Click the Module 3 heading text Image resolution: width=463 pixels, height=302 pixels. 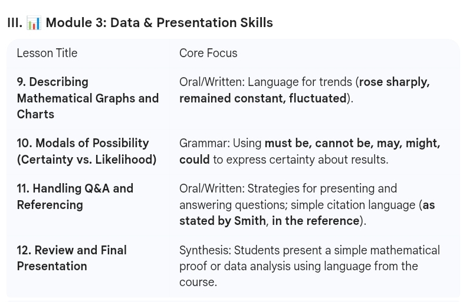click(x=159, y=23)
